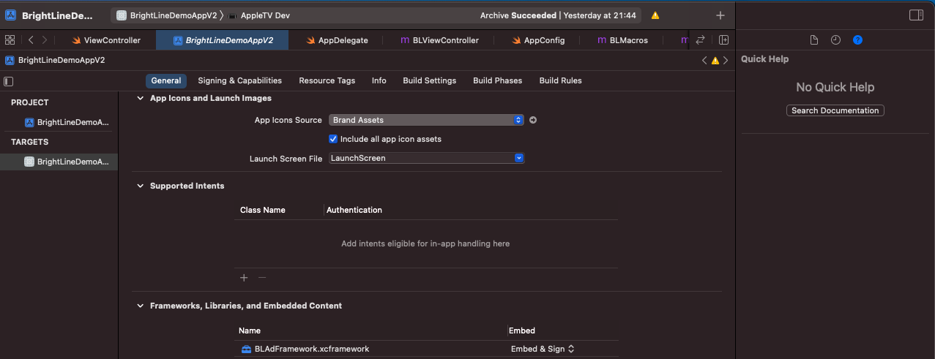Select BrightLineDemoA... under PROJECT
Image resolution: width=935 pixels, height=359 pixels.
[x=67, y=122]
